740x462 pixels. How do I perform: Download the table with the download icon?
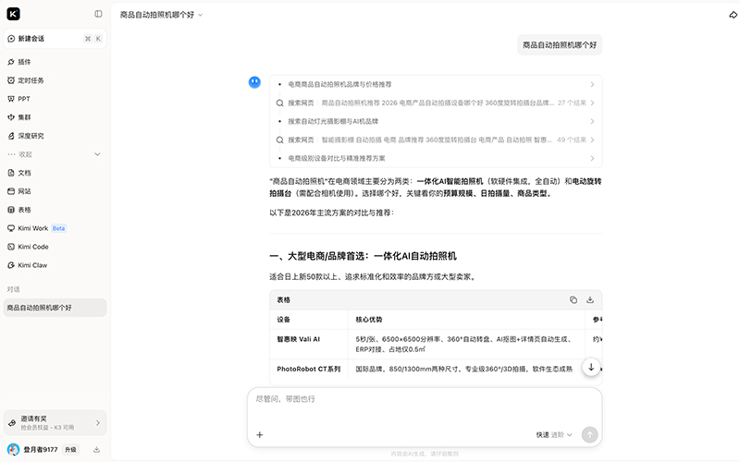(x=590, y=299)
